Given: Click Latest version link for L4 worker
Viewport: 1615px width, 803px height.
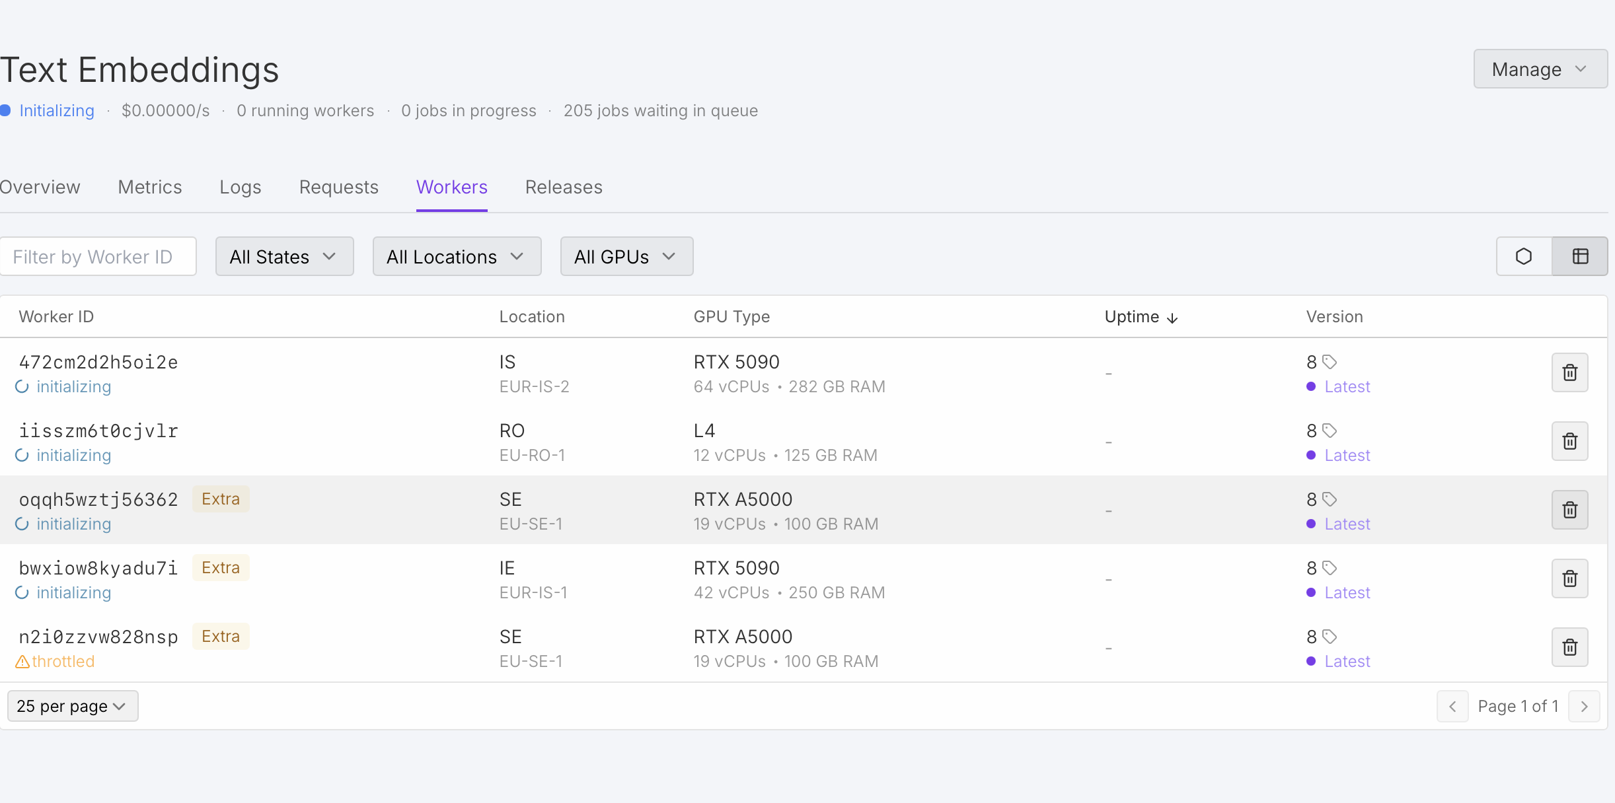Looking at the screenshot, I should tap(1347, 456).
